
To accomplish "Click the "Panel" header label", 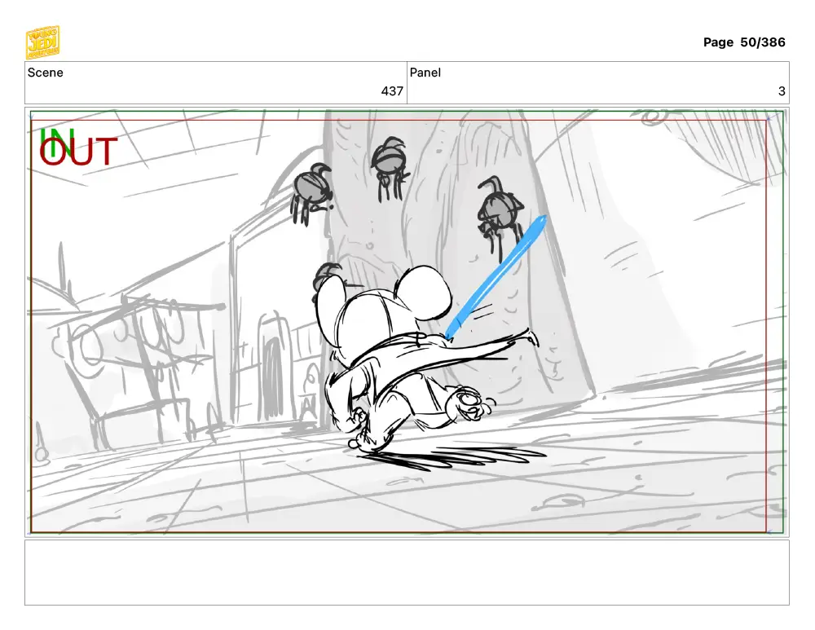I will tap(425, 73).
